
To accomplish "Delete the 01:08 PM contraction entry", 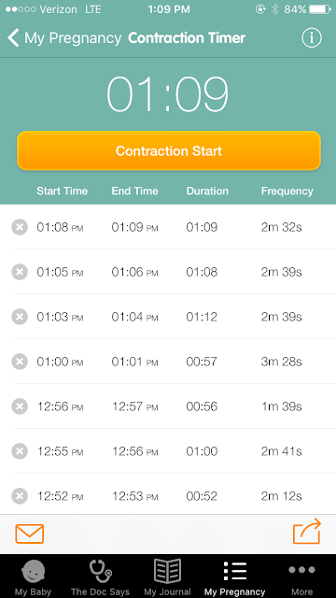I will (x=20, y=227).
